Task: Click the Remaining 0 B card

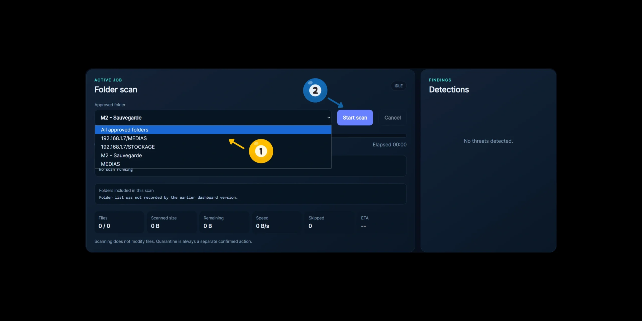Action: pyautogui.click(x=224, y=222)
